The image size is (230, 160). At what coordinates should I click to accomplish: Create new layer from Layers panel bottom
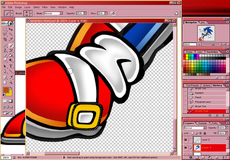pyautogui.click(x=217, y=157)
